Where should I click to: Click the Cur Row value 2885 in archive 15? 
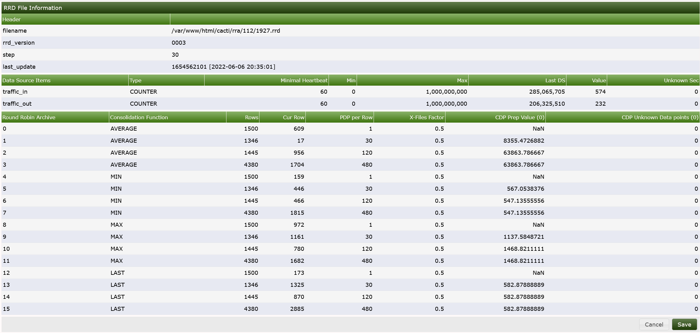pos(297,309)
